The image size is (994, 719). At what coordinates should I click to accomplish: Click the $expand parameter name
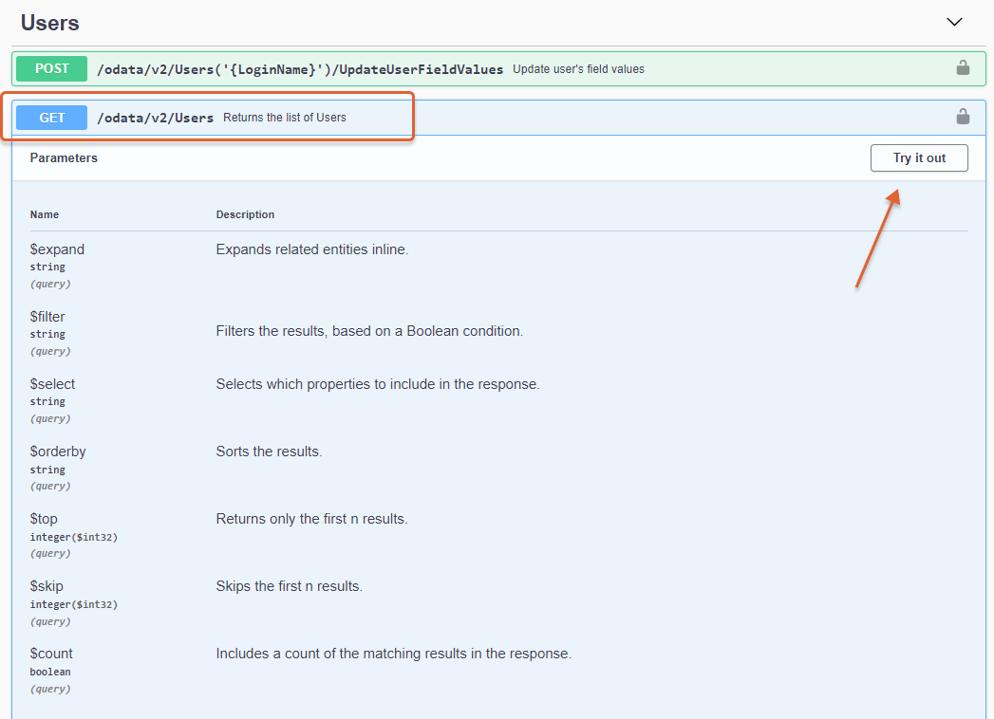pos(57,249)
